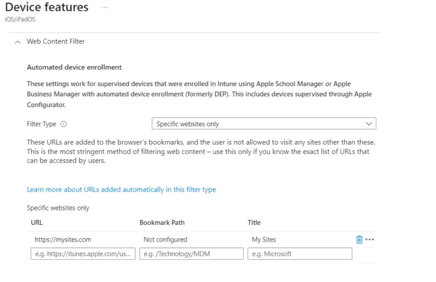Click the Web Content Filter section heading
The width and height of the screenshot is (436, 282).
(x=56, y=41)
